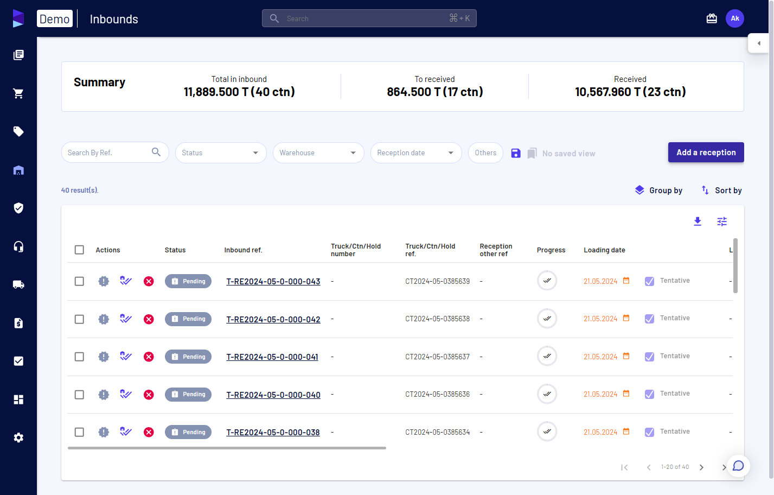Toggle Tentative checkbox for T-RE2024-05-0-000-041
Screen dimensions: 774x495
(649, 357)
